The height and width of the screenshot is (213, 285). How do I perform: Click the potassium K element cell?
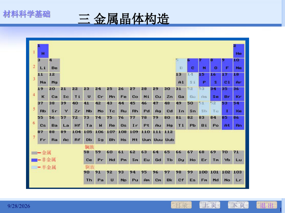[x=43, y=94]
